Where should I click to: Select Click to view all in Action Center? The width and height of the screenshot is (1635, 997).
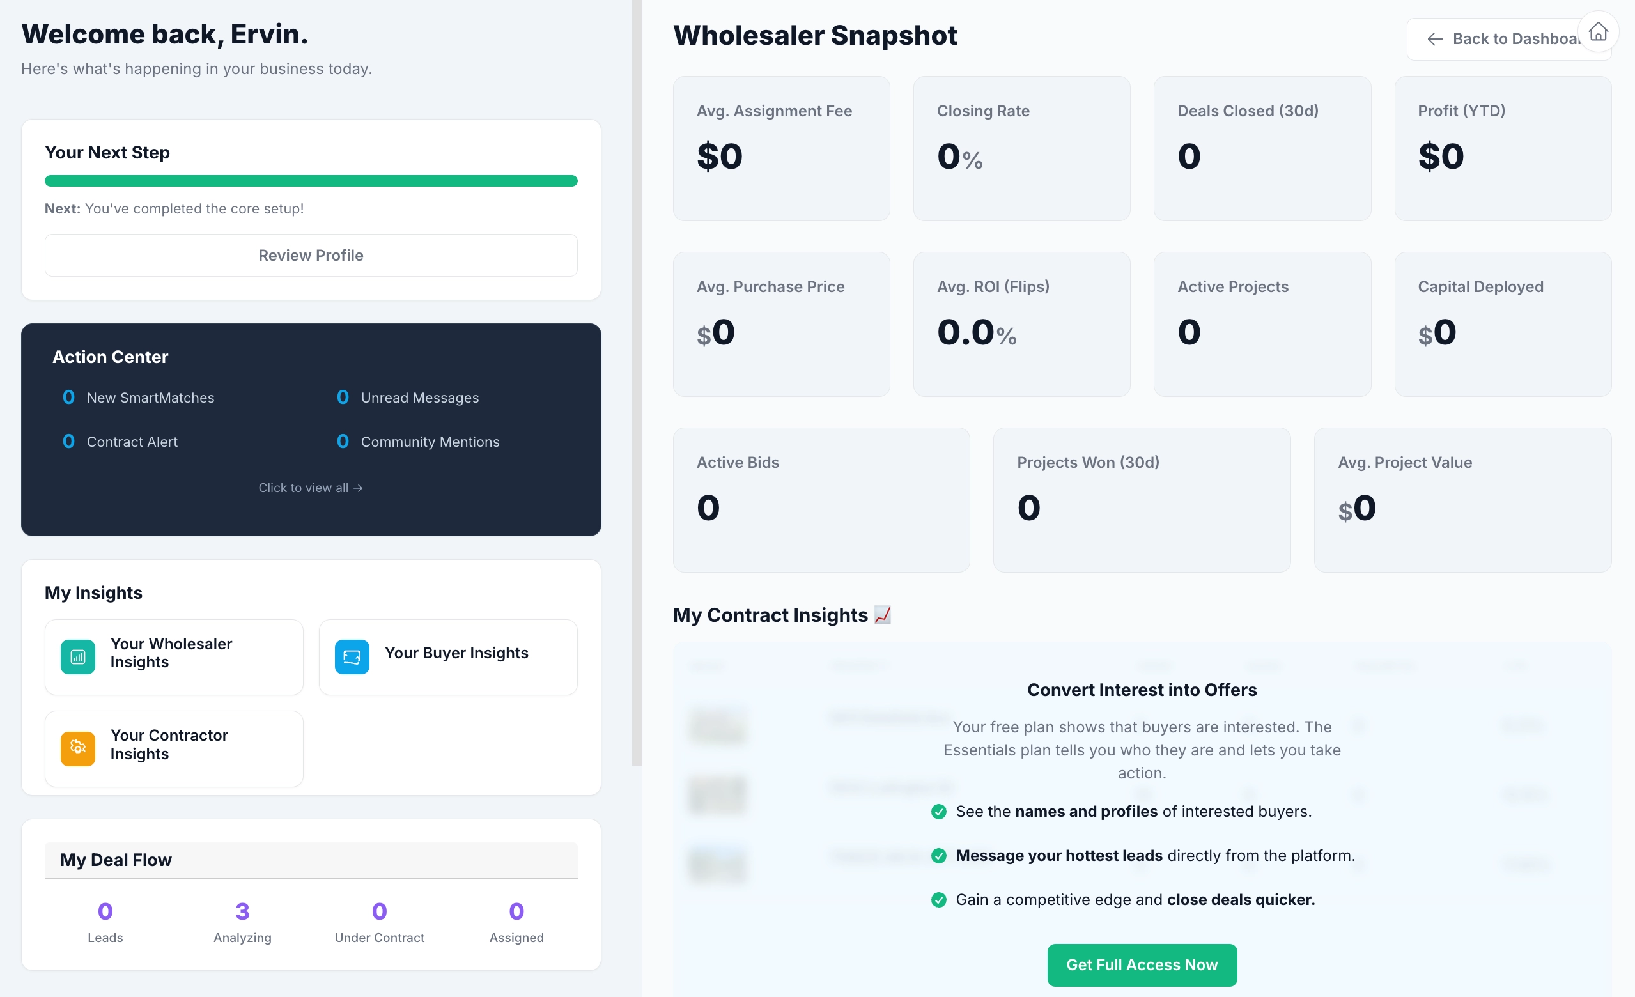tap(311, 488)
